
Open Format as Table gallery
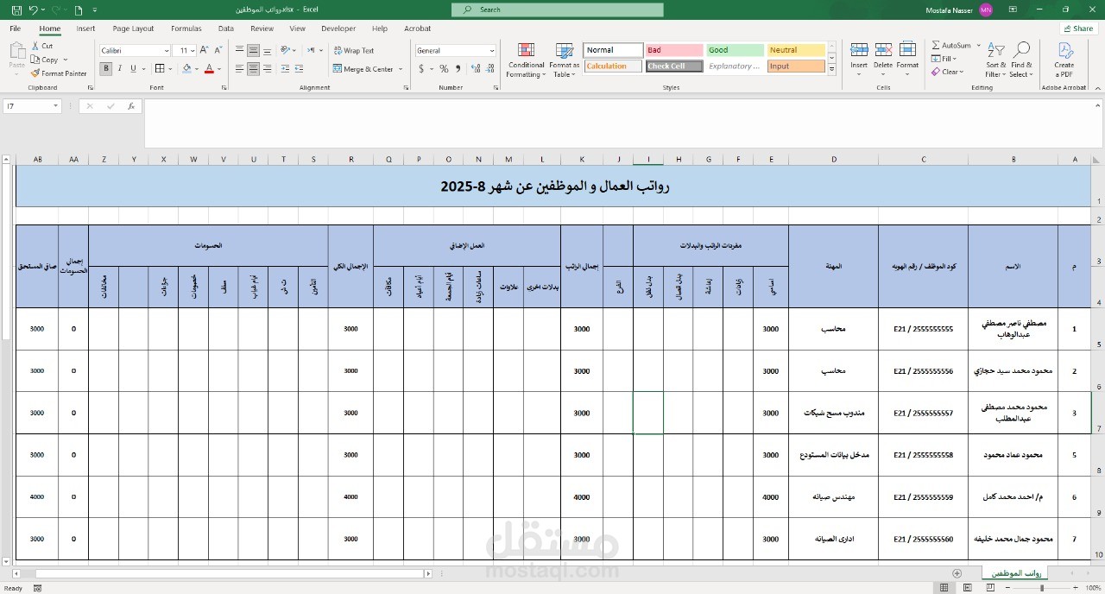pos(565,60)
